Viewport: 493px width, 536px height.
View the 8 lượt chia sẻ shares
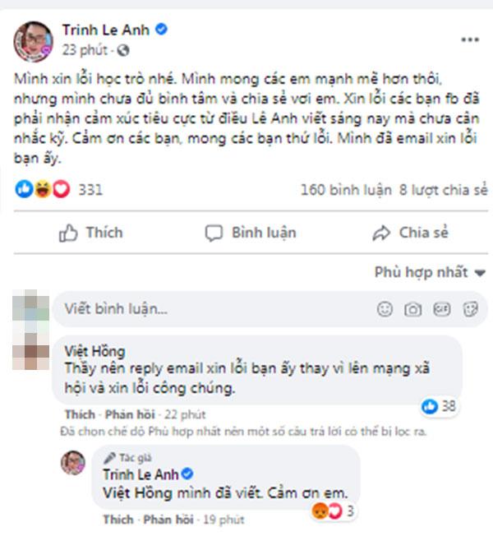[x=443, y=190]
